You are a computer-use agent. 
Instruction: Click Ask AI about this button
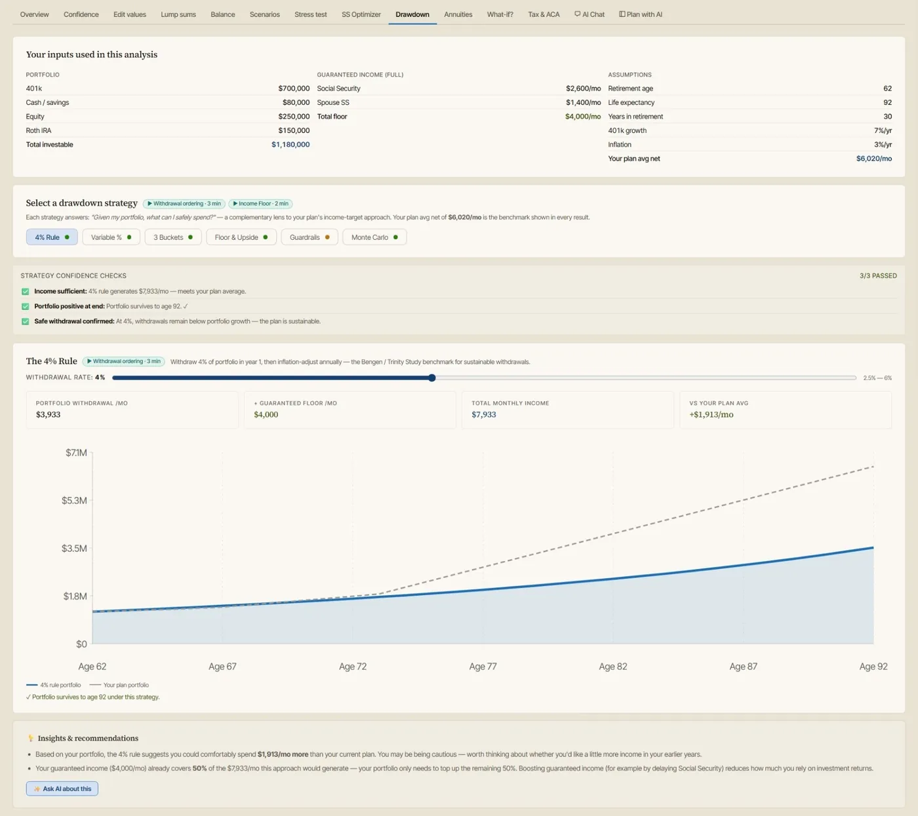[x=62, y=788]
